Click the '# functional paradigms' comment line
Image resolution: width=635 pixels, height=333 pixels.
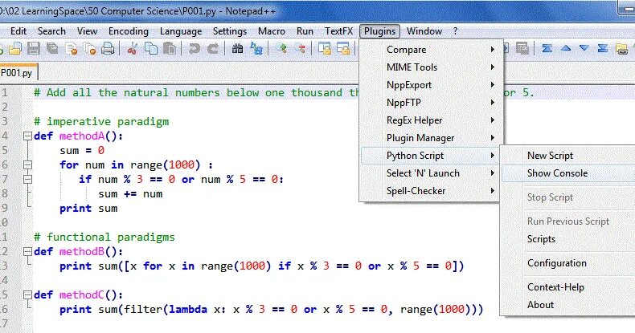click(x=104, y=238)
